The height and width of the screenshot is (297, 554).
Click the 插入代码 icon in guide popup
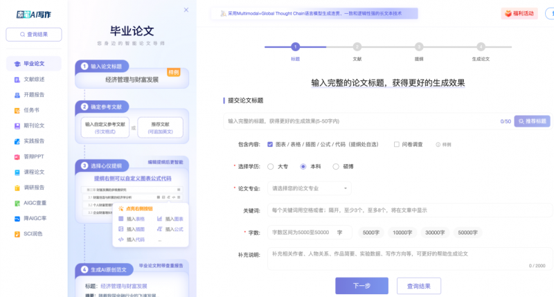coord(120,240)
